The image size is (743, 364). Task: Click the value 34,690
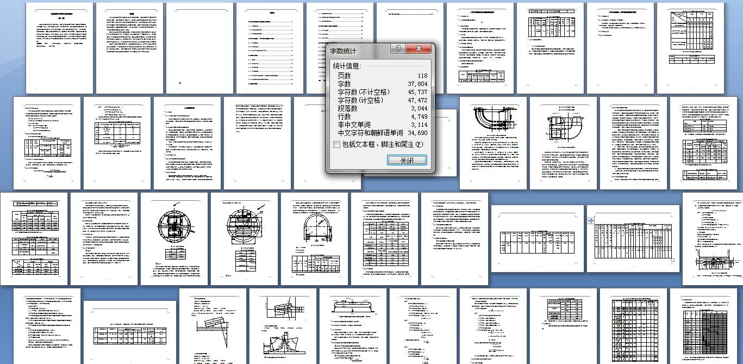click(417, 133)
